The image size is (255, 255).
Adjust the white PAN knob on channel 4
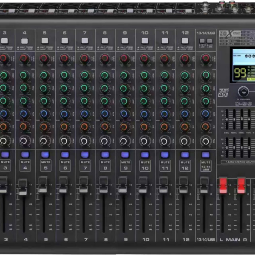click(24, 141)
